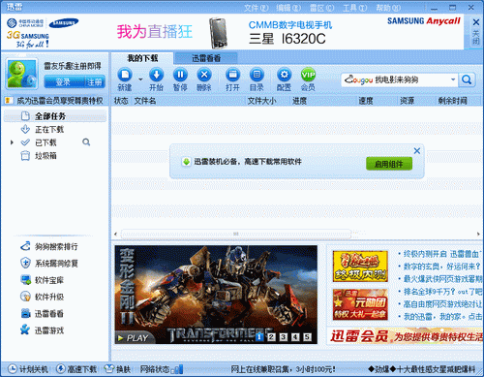Pause tasks using the 暂停 icon
The width and height of the screenshot is (484, 377).
click(x=180, y=75)
